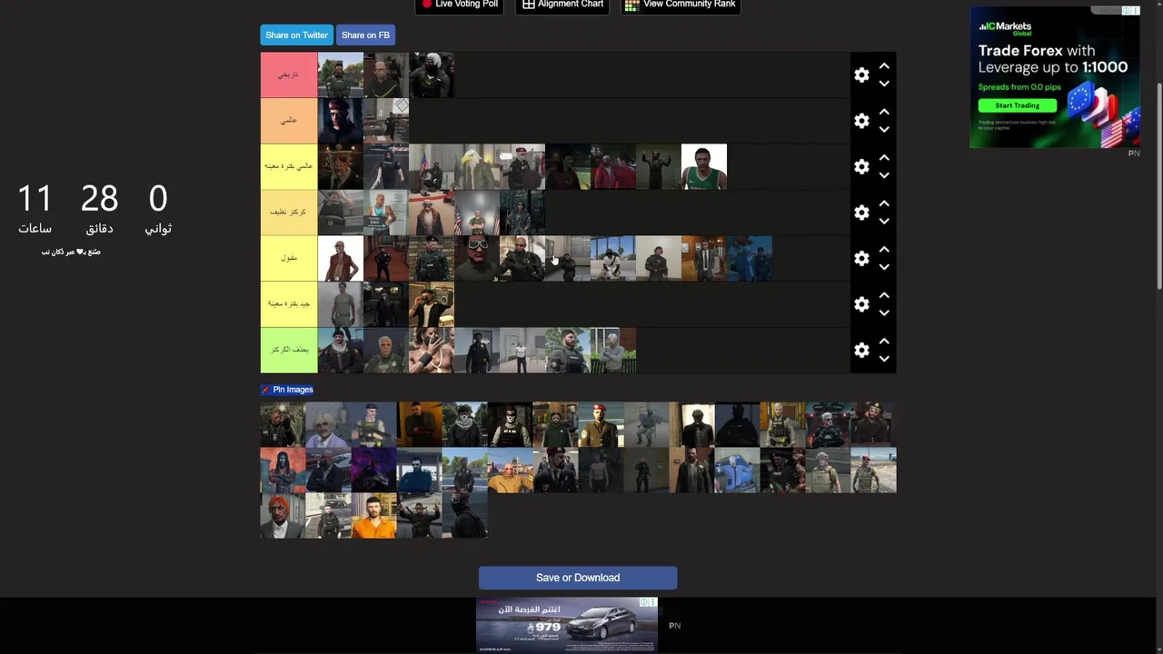
Task: Select the man holding a boombox image
Action: point(432,304)
